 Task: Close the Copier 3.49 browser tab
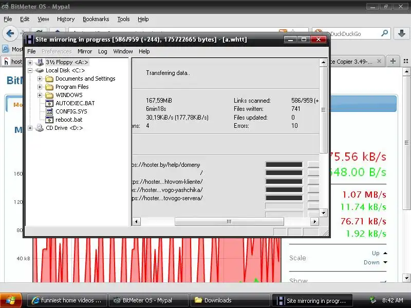379,61
